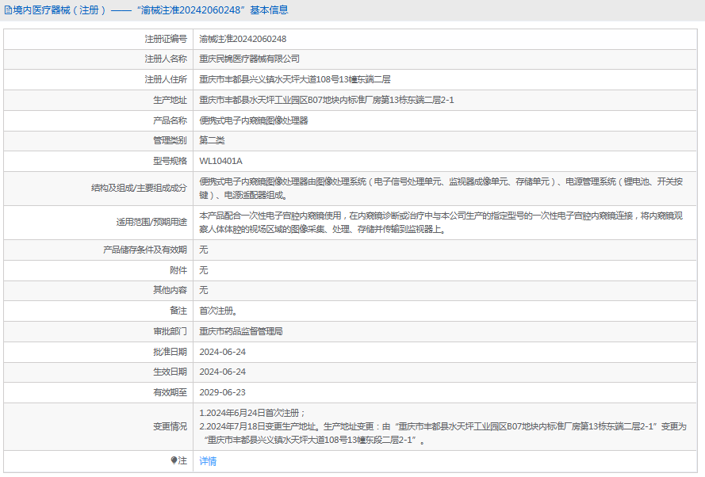Select the line 1.2024年6月24日首次注册

click(252, 413)
